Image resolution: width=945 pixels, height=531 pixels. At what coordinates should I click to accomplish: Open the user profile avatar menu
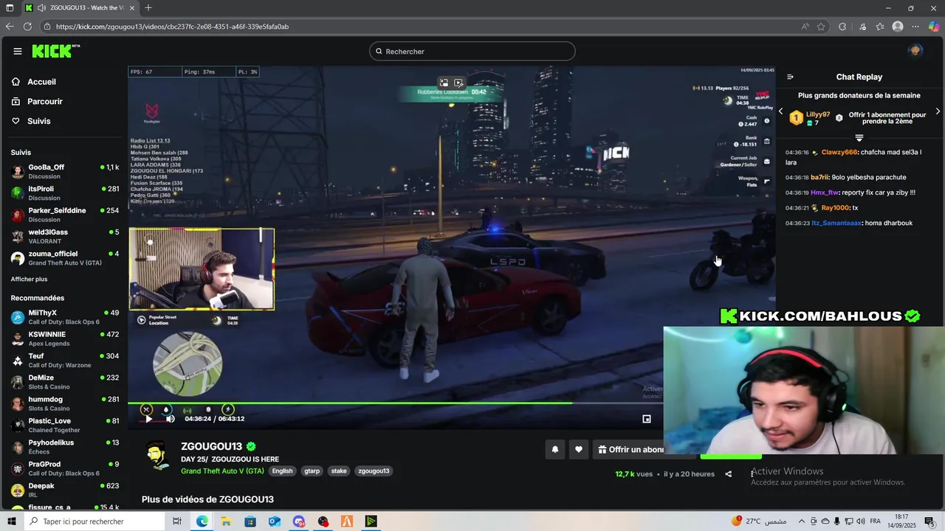pos(915,51)
